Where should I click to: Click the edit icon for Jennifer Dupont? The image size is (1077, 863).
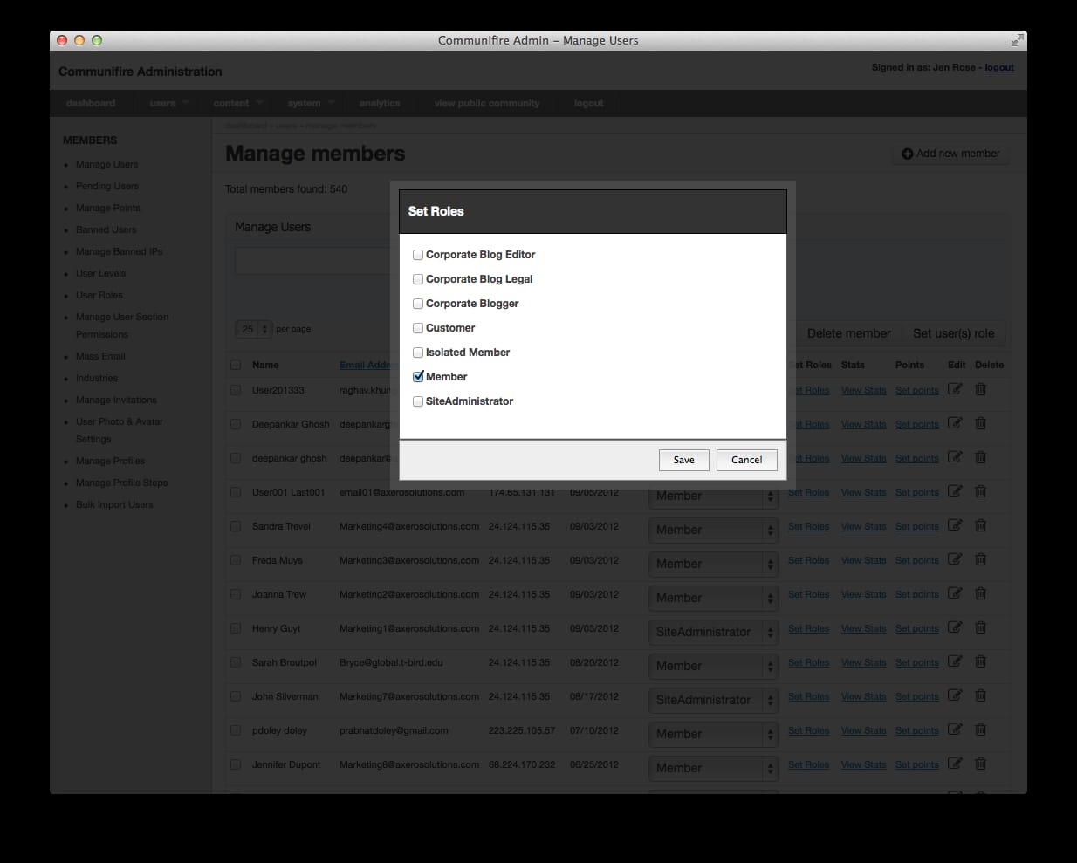[955, 764]
